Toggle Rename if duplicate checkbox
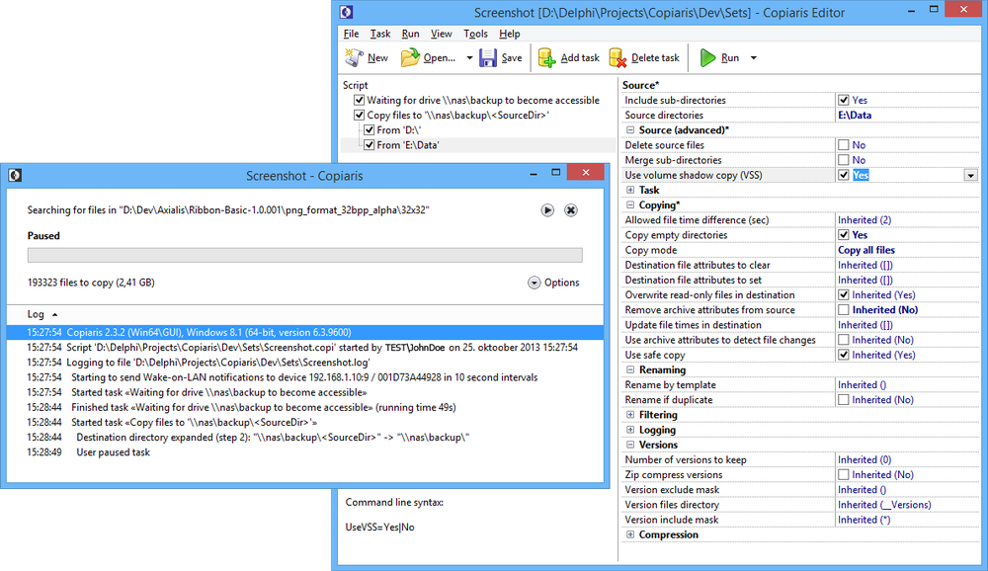988x571 pixels. coord(843,399)
